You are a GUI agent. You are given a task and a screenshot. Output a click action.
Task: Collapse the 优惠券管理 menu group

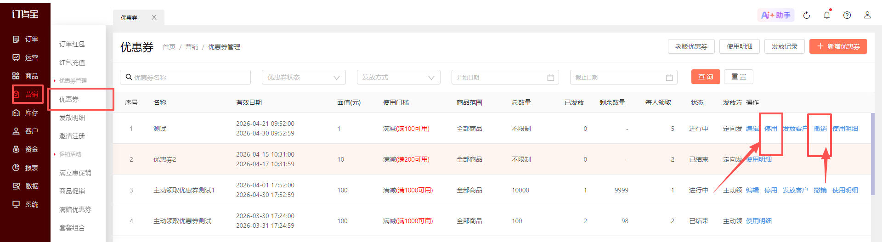click(x=73, y=81)
